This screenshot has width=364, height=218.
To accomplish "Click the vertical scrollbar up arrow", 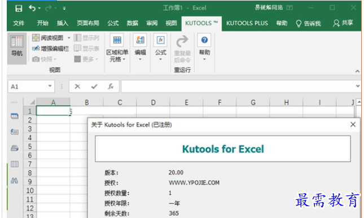I will (359, 102).
